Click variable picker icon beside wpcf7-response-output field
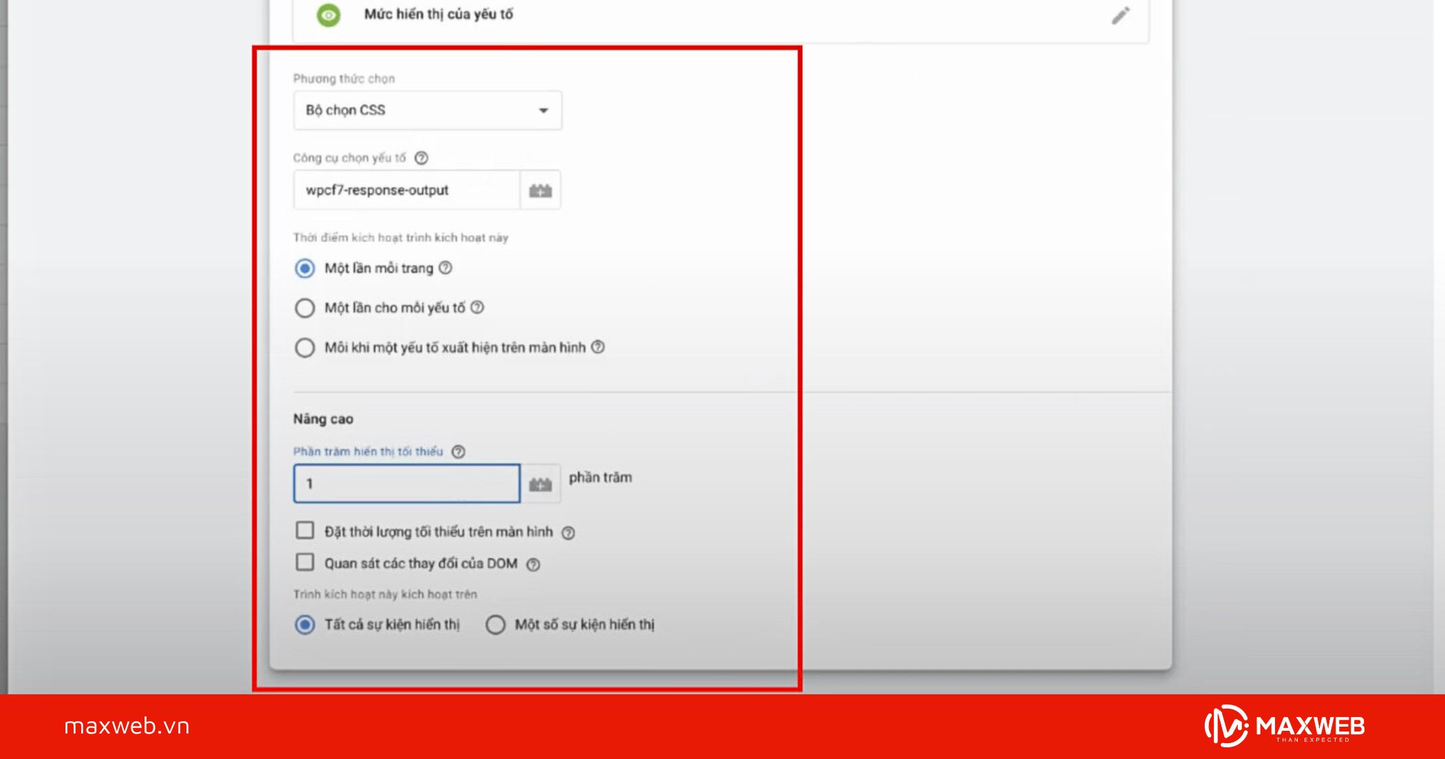1445x759 pixels. click(x=540, y=191)
